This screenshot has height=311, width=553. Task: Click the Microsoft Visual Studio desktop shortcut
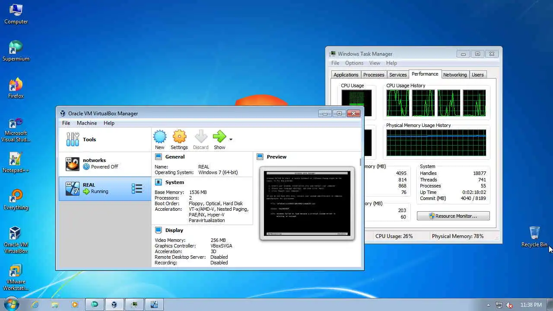click(16, 130)
